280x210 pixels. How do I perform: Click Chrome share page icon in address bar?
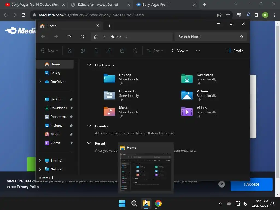click(219, 15)
